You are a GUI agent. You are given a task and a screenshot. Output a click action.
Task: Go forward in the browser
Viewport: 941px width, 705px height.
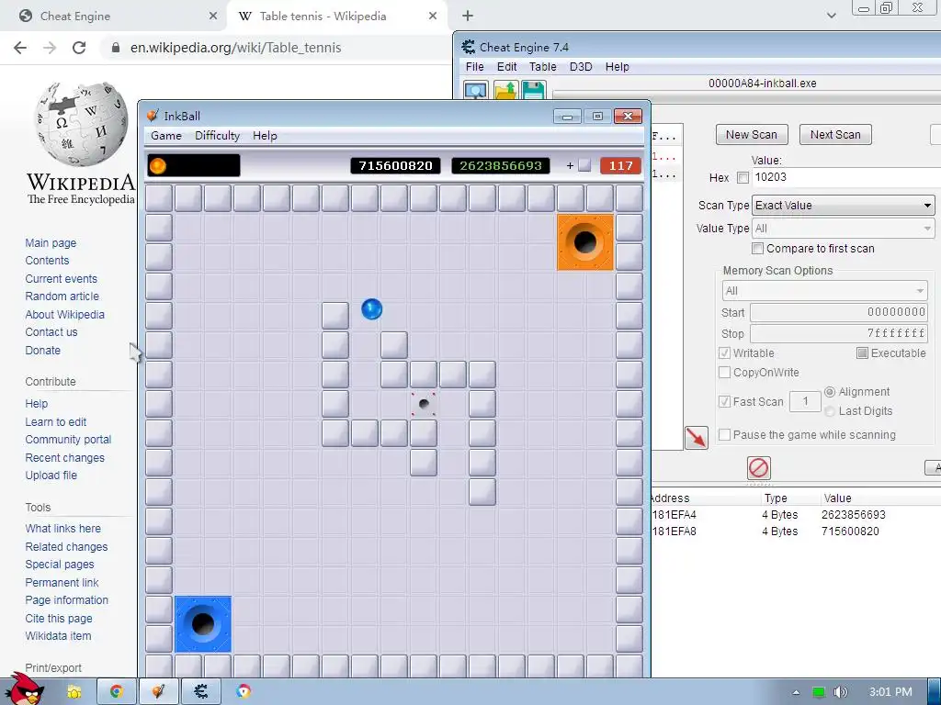point(50,48)
